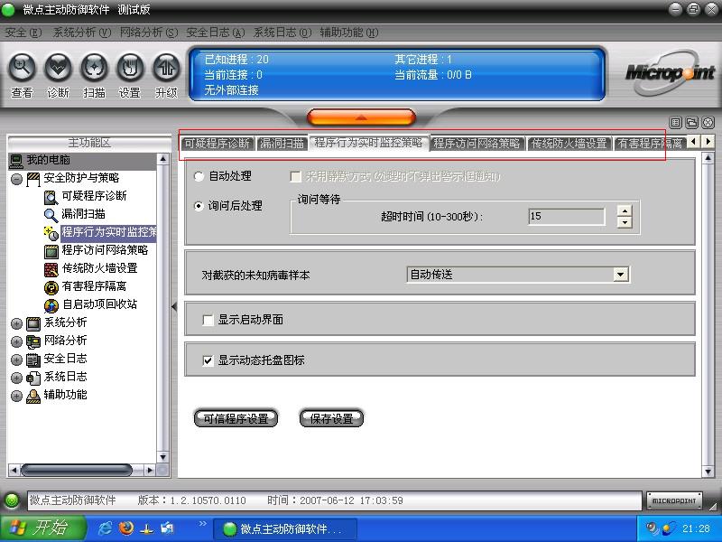The width and height of the screenshot is (722, 542).
Task: Launch Internet Explorer from quick launch
Action: point(105,528)
